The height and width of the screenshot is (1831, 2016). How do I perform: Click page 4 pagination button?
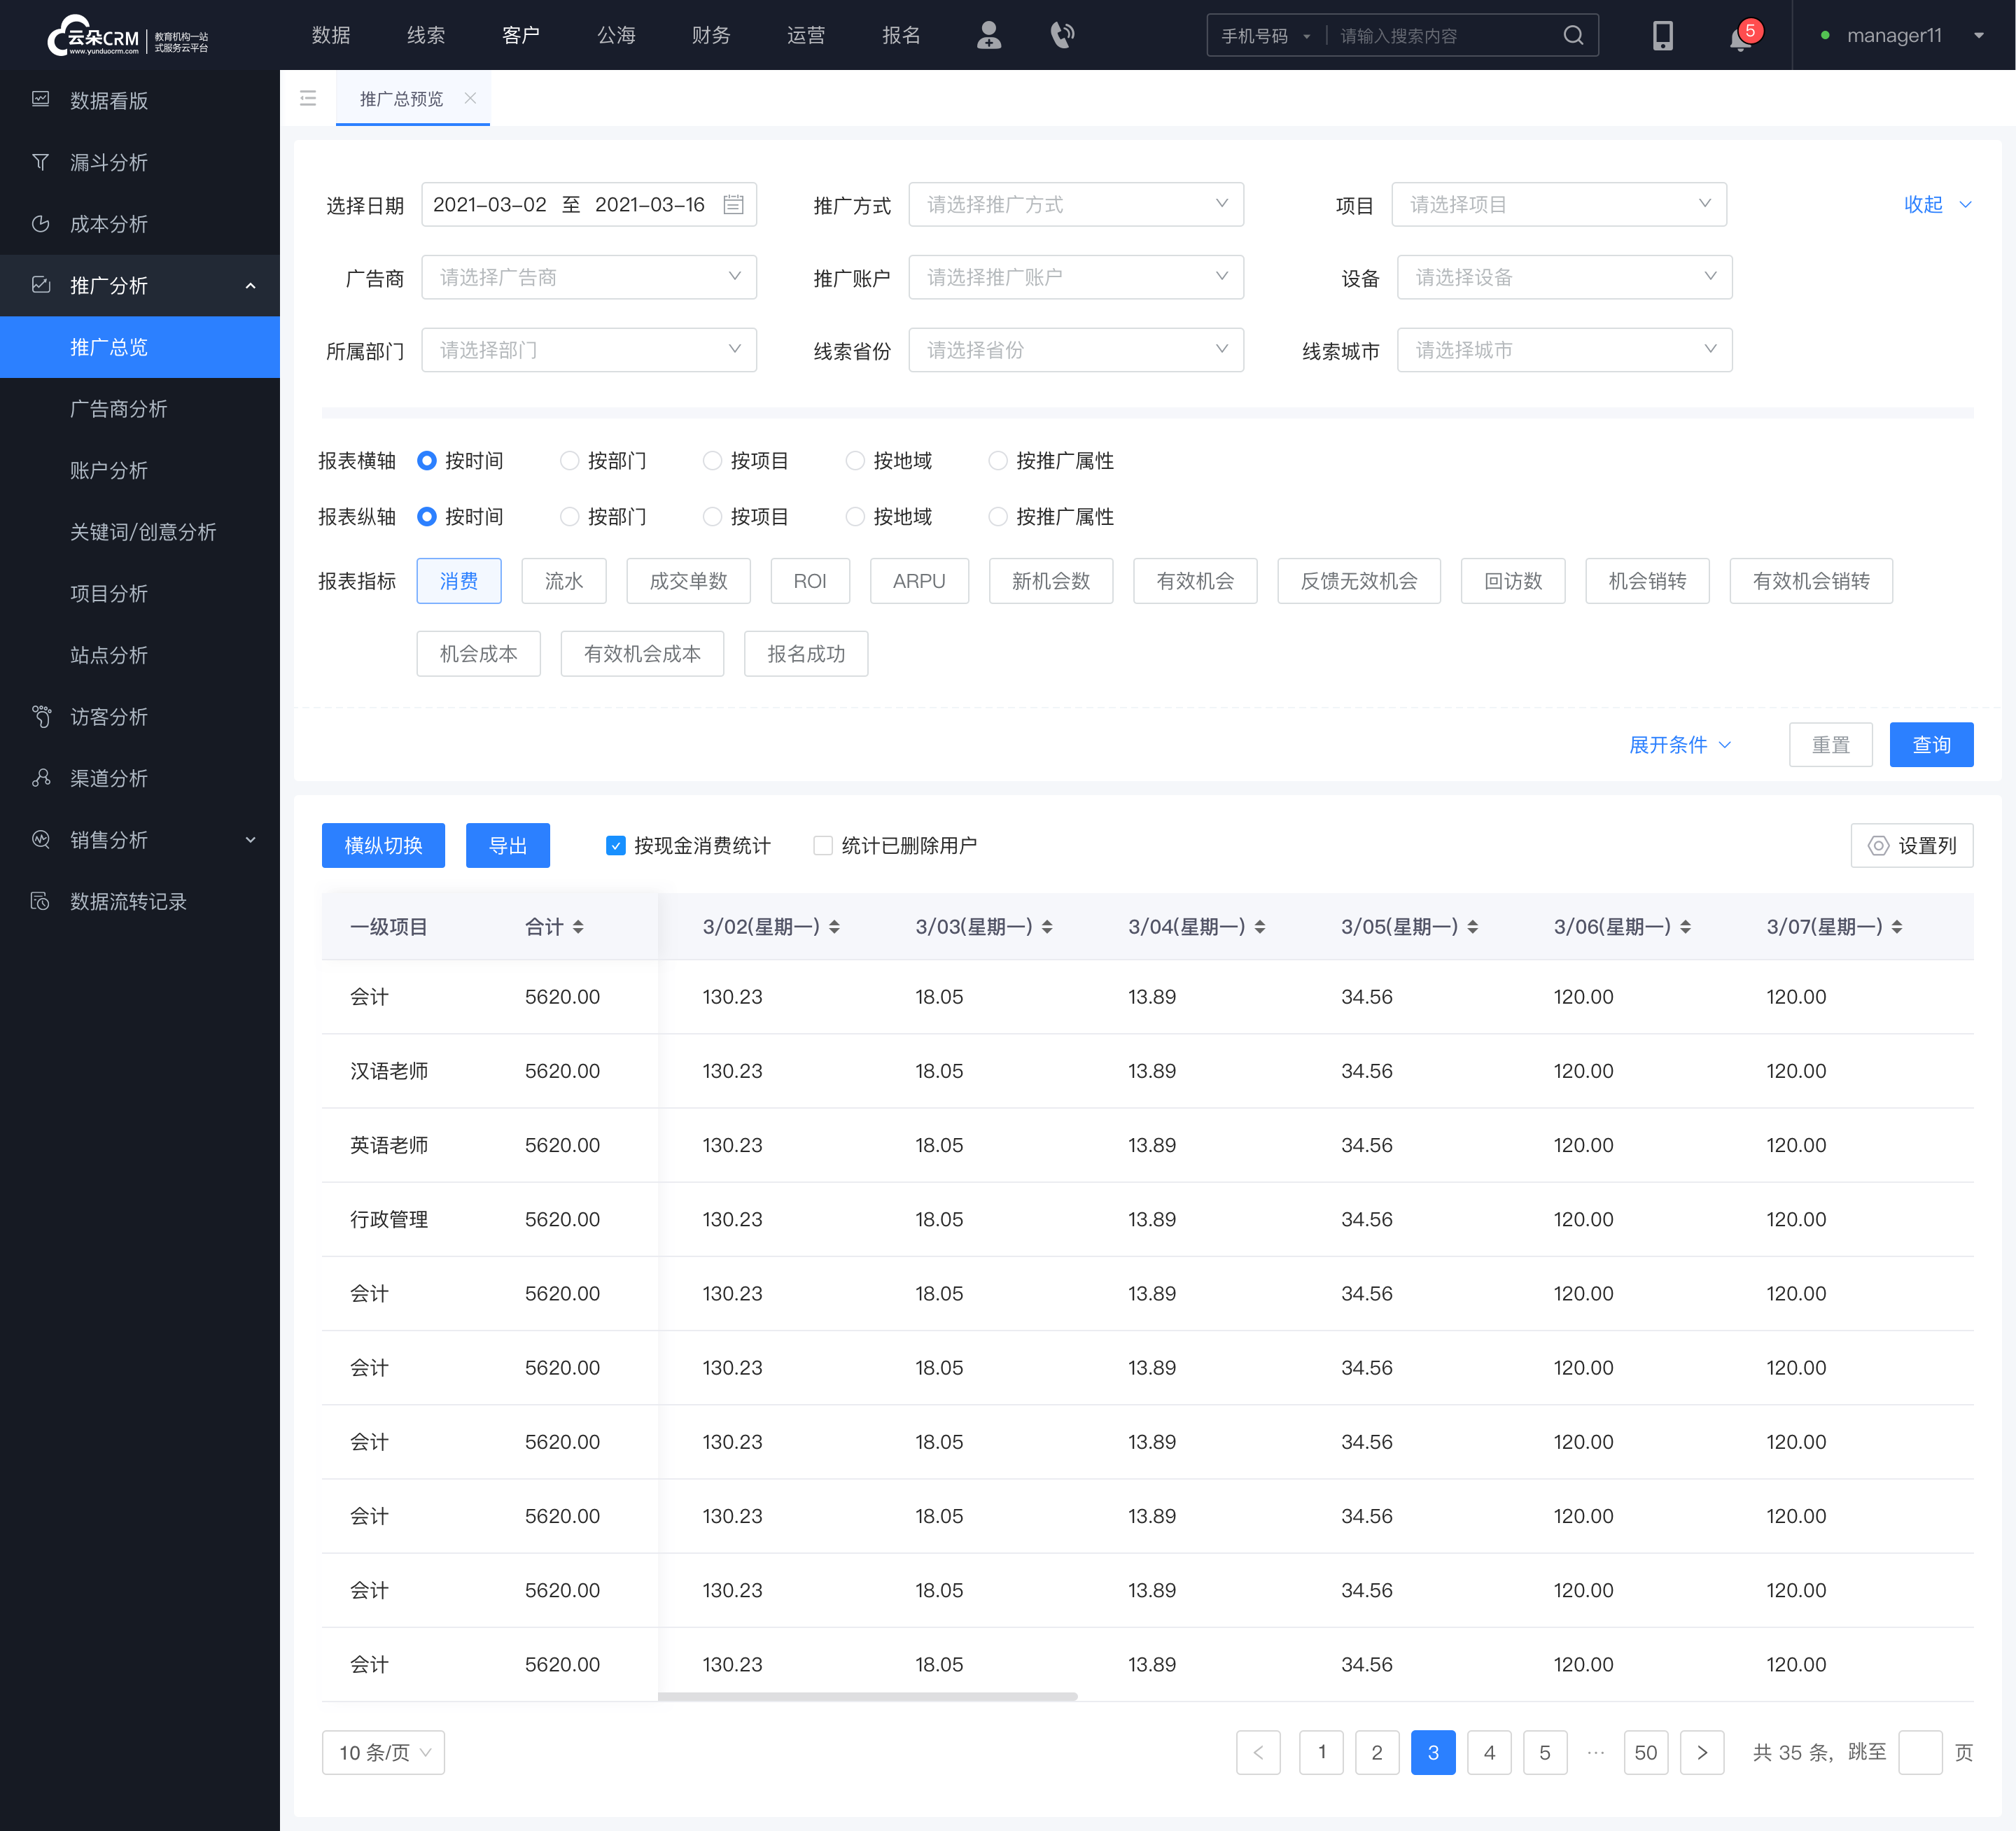(x=1489, y=1752)
